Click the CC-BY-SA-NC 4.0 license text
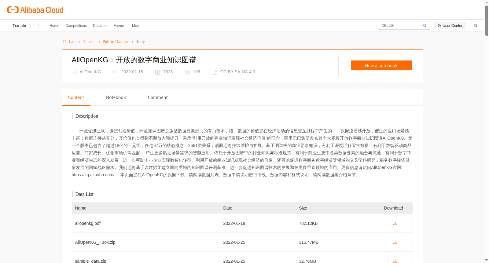Image resolution: width=489 pixels, height=263 pixels. [x=237, y=72]
